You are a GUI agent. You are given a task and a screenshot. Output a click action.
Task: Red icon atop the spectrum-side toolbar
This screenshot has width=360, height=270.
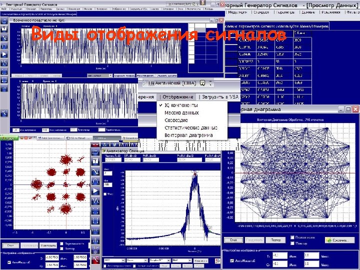95,144
